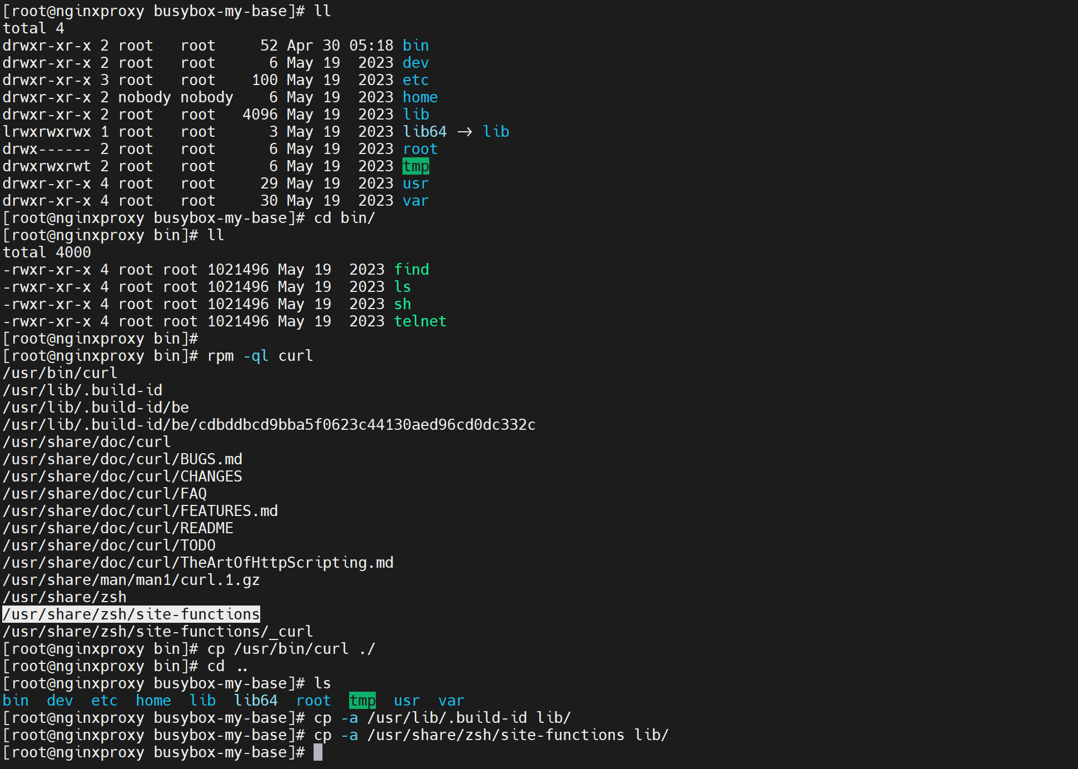The width and height of the screenshot is (1078, 769).
Task: Click the curl.1.gz man page path
Action: click(x=131, y=580)
